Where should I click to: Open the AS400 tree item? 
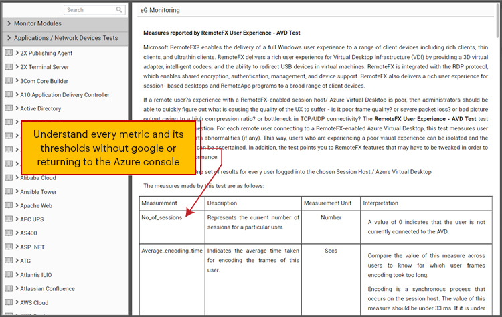coord(29,233)
